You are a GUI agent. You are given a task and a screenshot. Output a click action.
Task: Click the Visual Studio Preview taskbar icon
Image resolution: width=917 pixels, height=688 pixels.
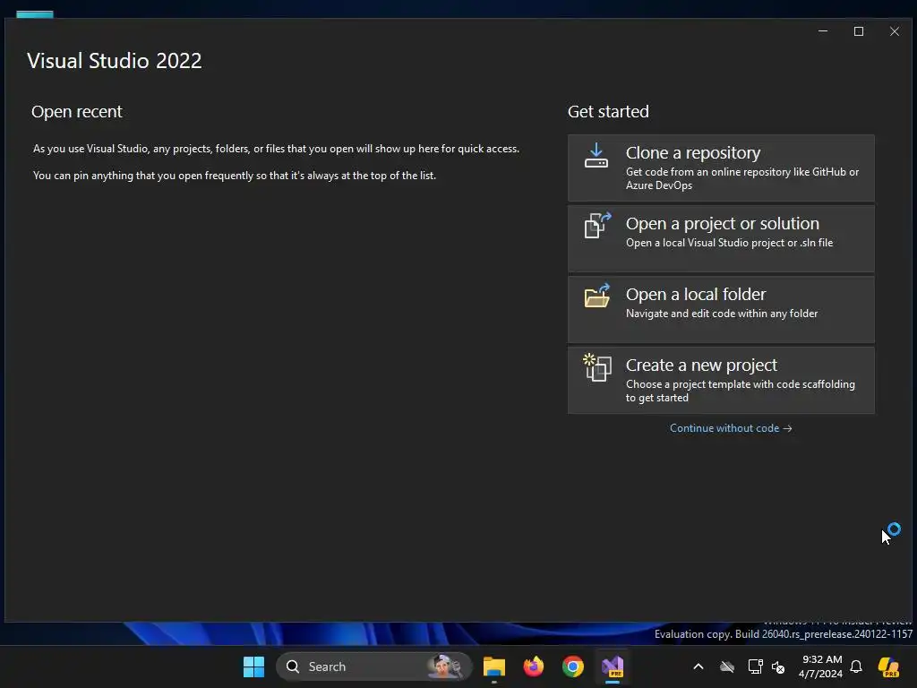coord(613,666)
